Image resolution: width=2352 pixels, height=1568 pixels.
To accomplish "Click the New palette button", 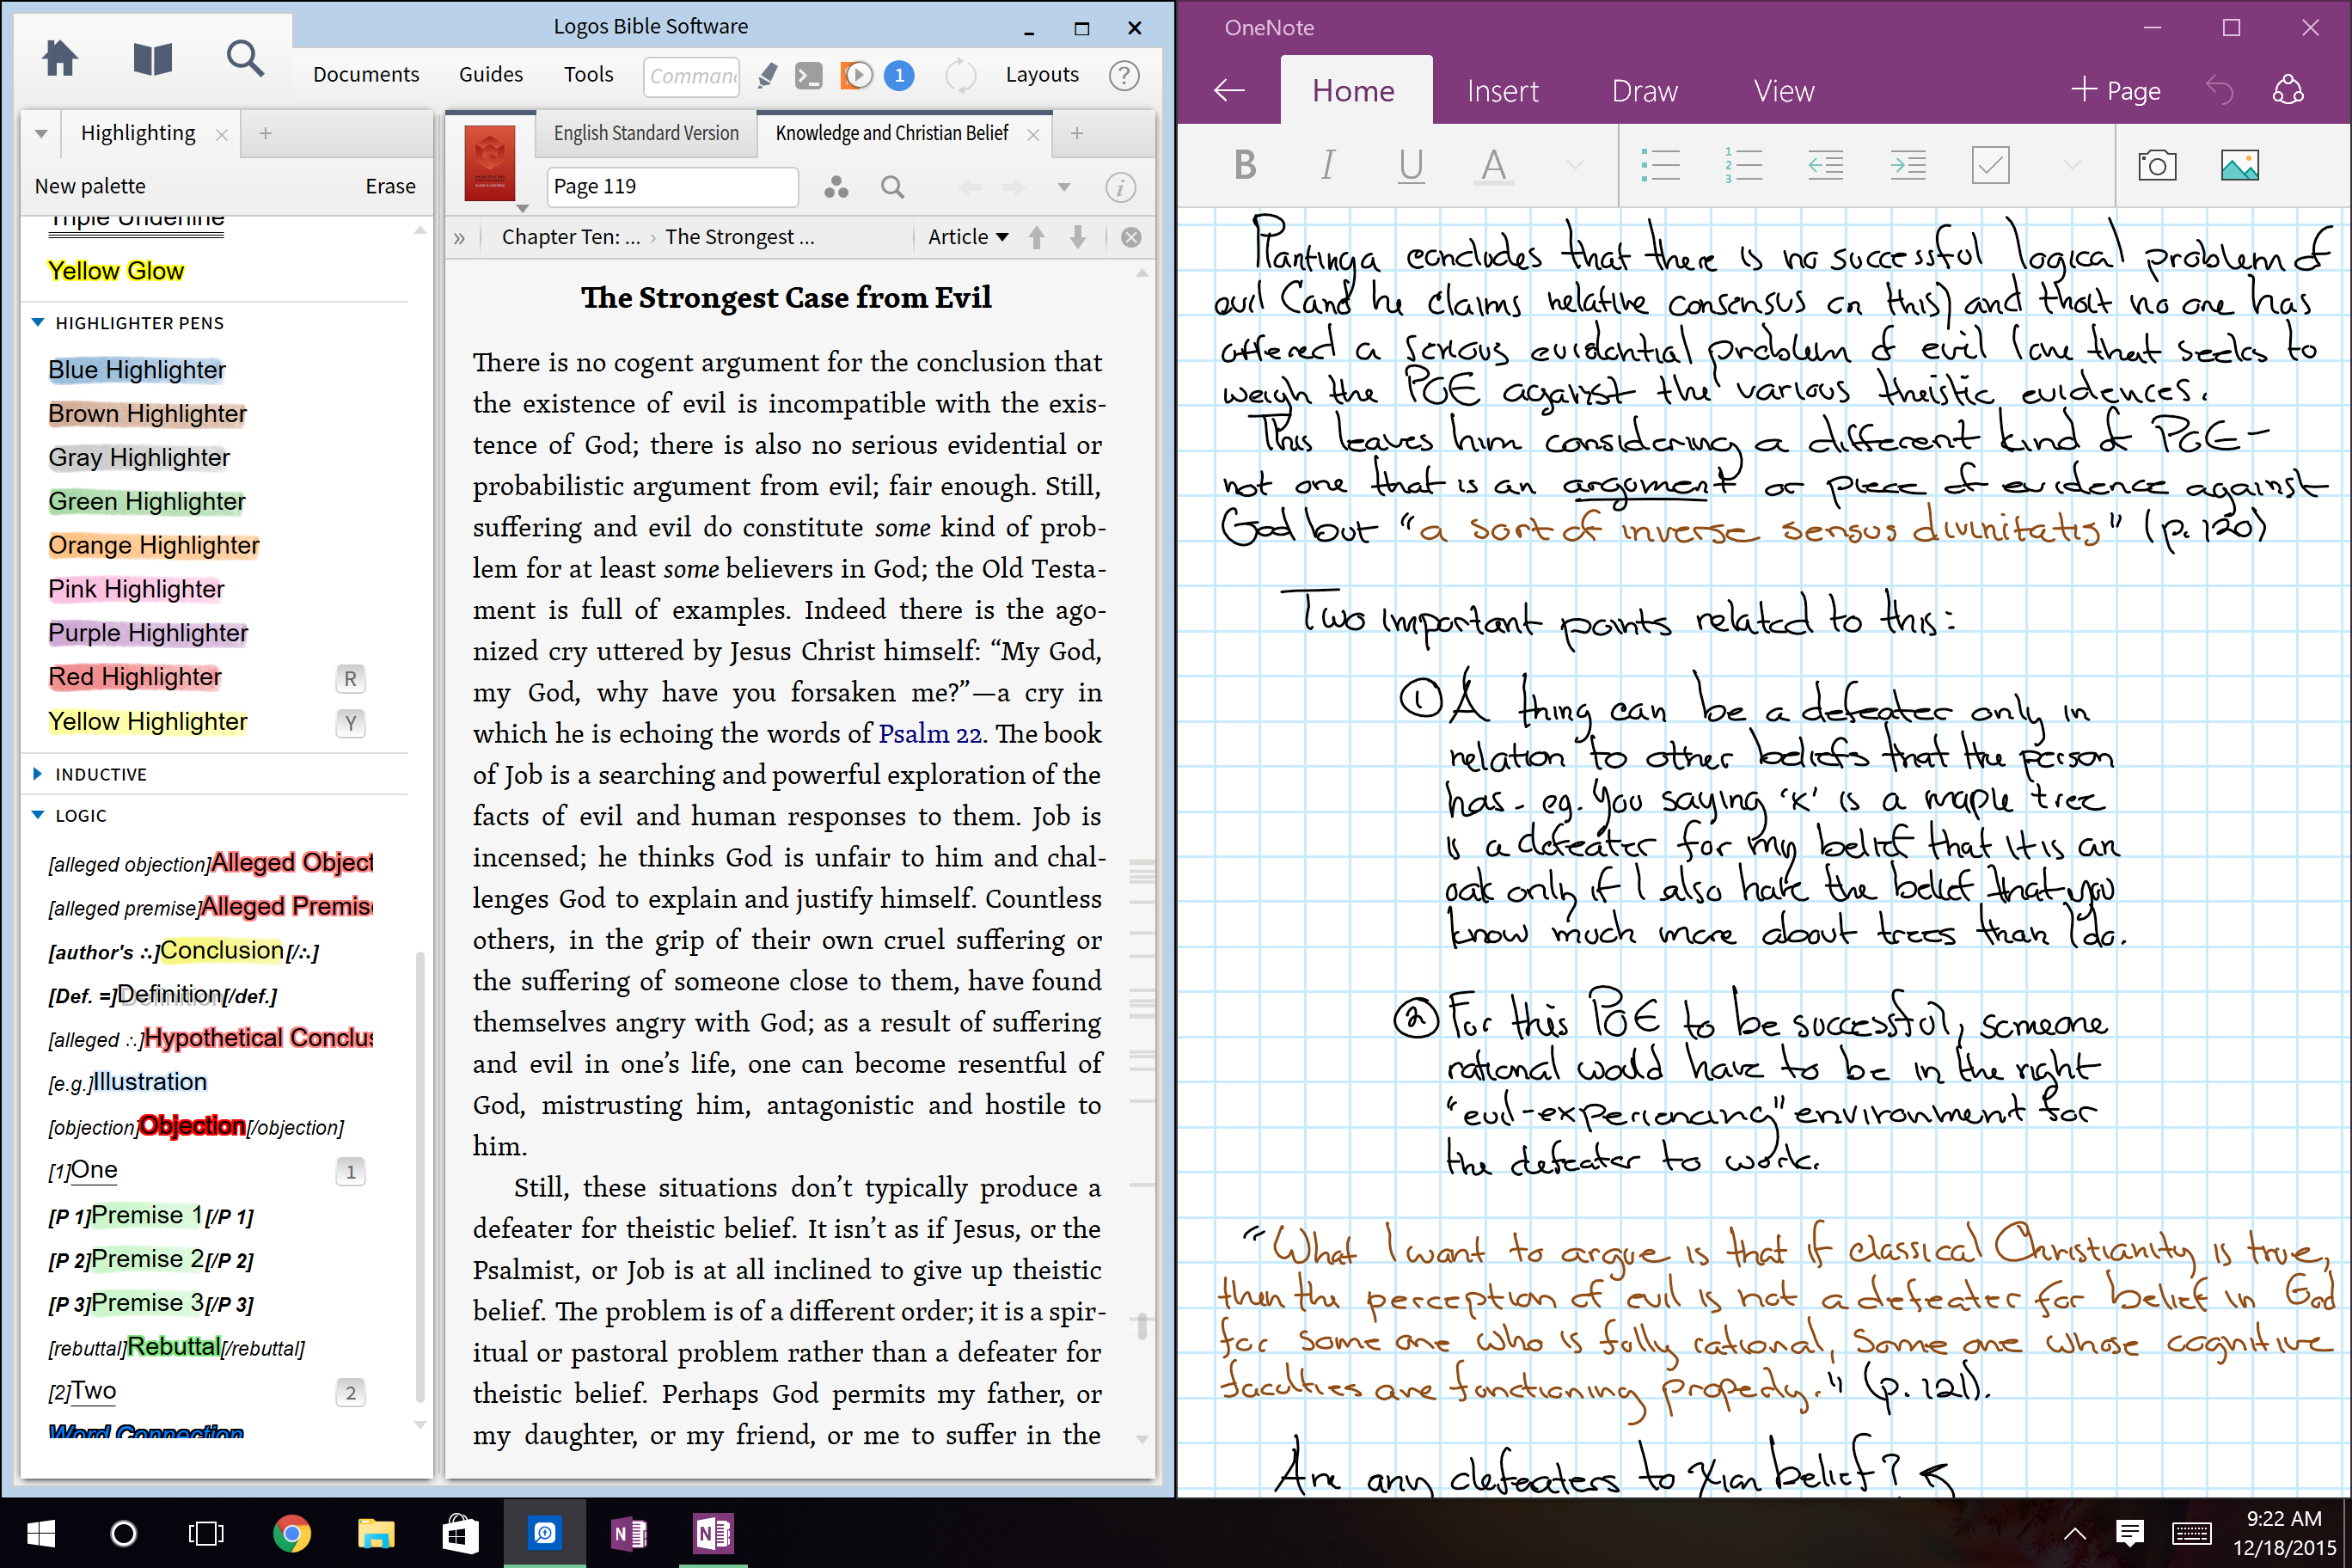I will coord(90,186).
